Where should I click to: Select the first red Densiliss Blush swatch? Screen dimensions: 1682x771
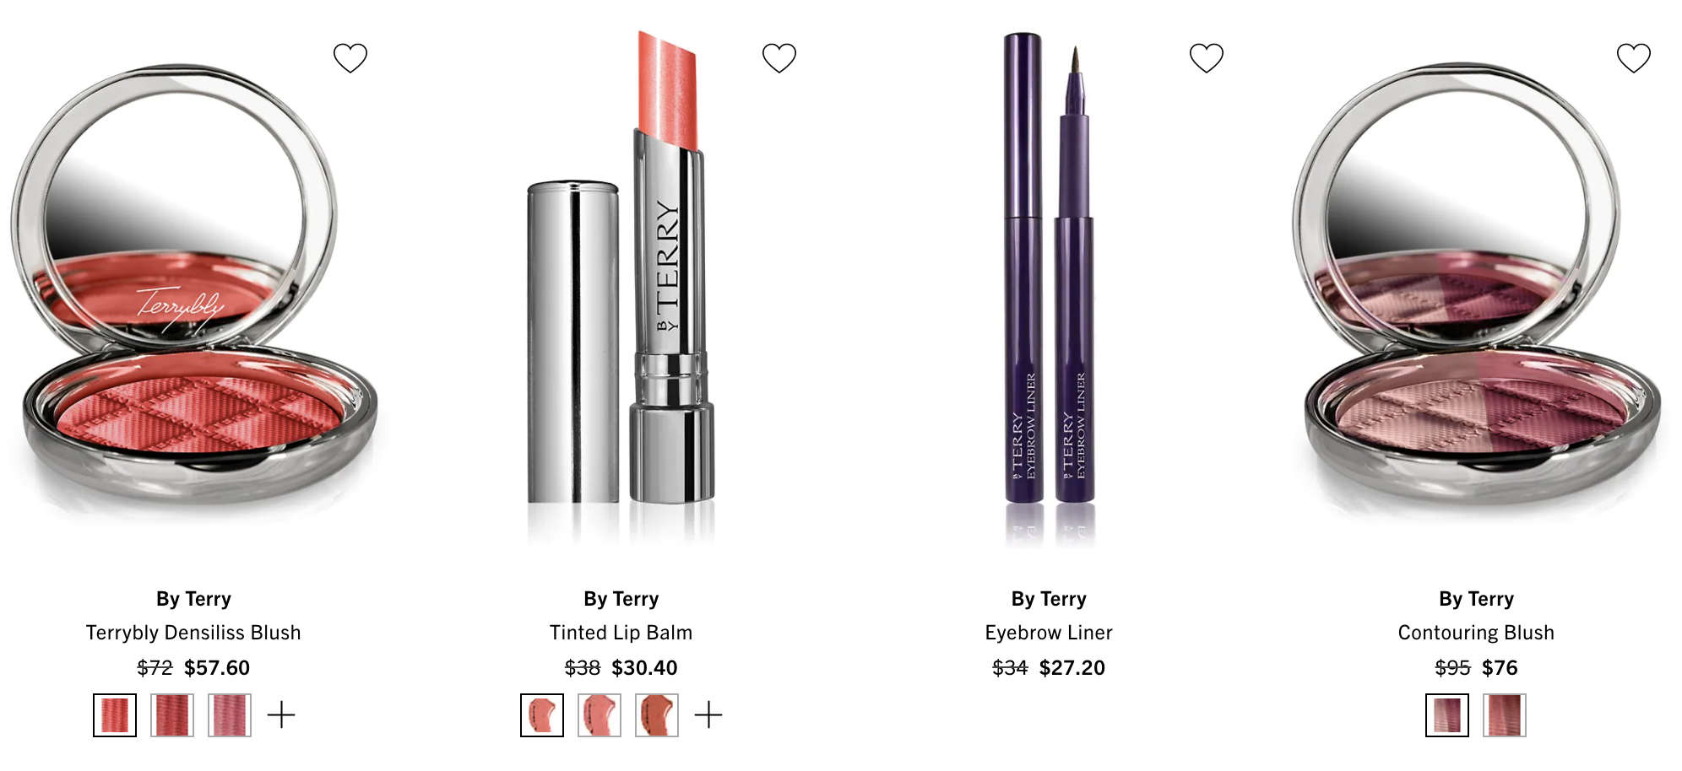(115, 715)
